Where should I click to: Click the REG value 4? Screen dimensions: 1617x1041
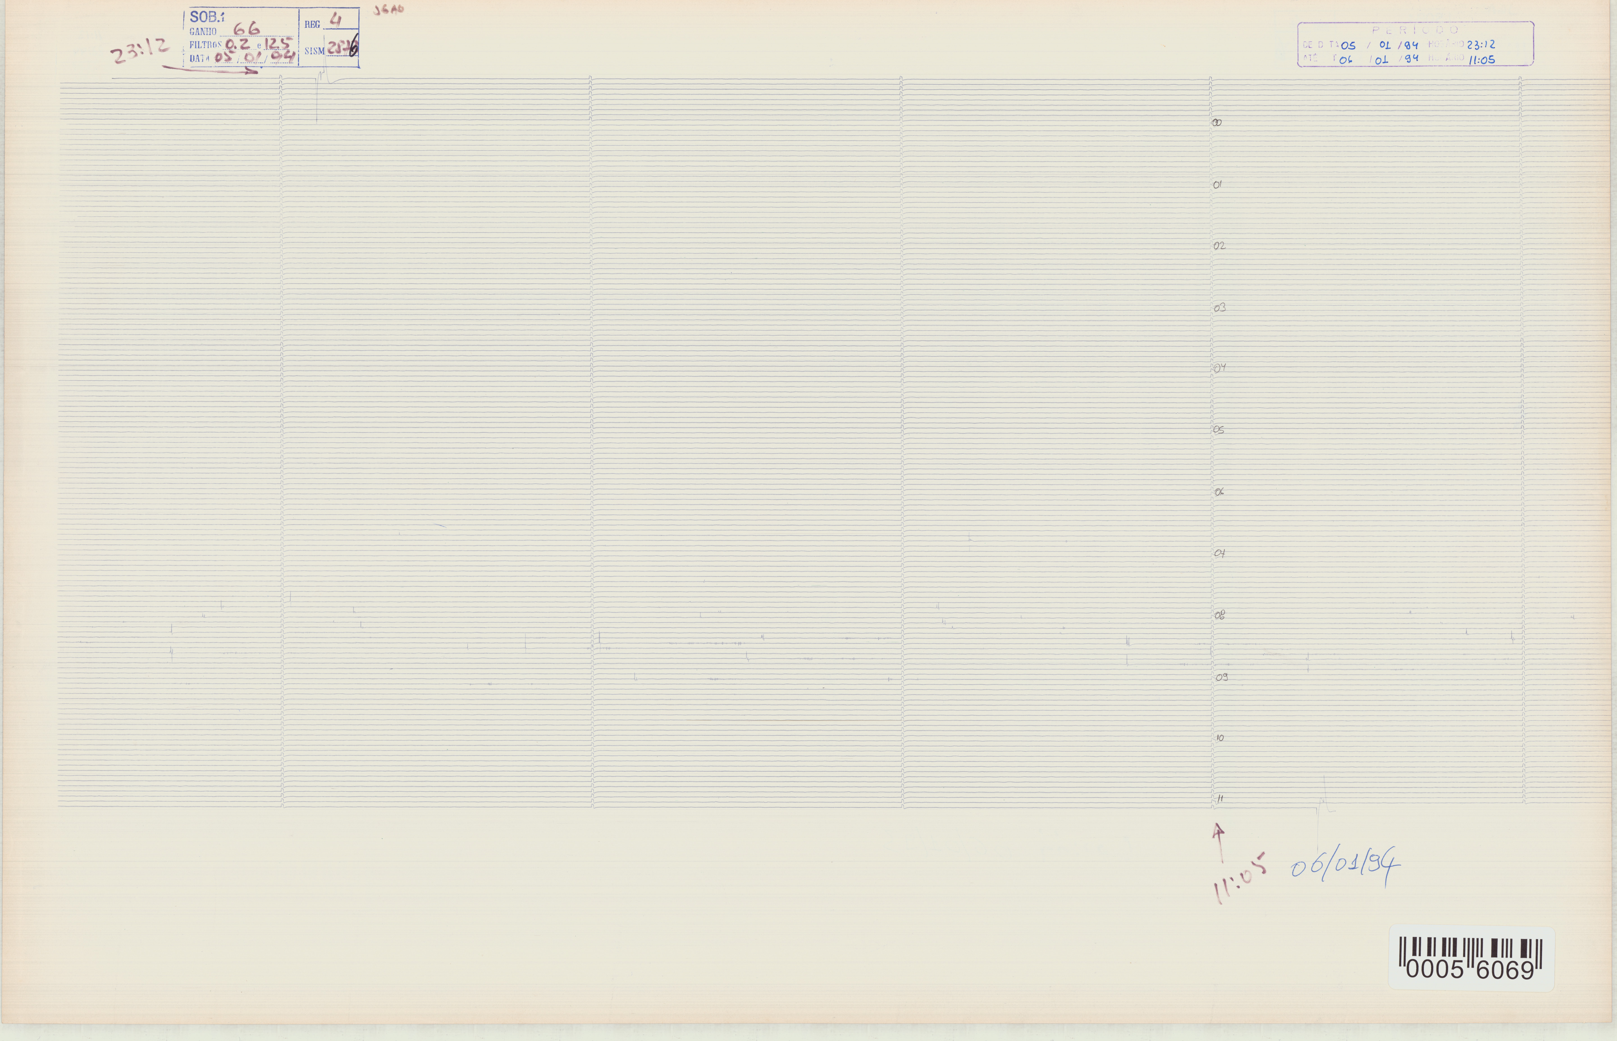point(335,20)
